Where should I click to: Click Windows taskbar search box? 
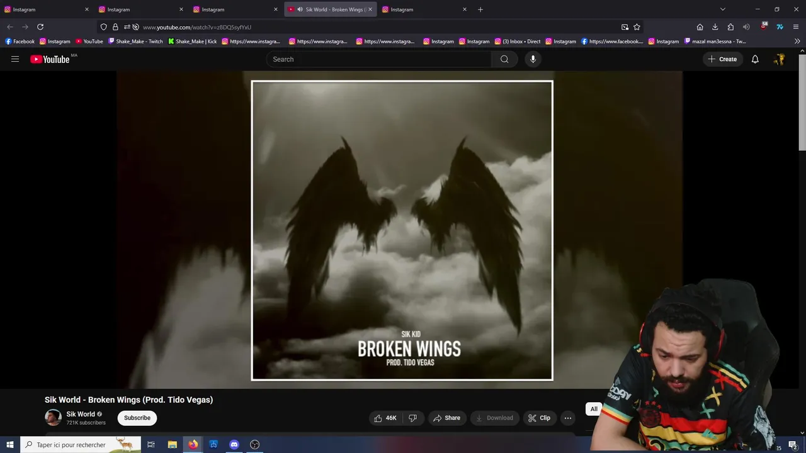coord(81,445)
